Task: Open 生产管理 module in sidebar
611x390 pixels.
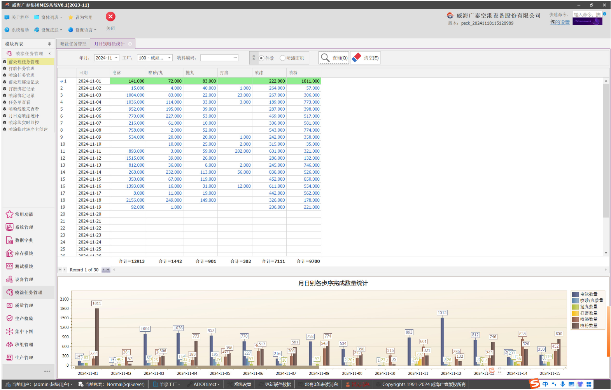Action: point(19,358)
